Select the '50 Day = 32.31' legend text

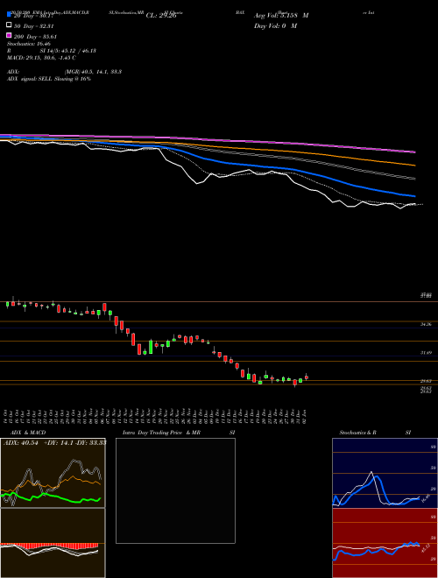[34, 26]
